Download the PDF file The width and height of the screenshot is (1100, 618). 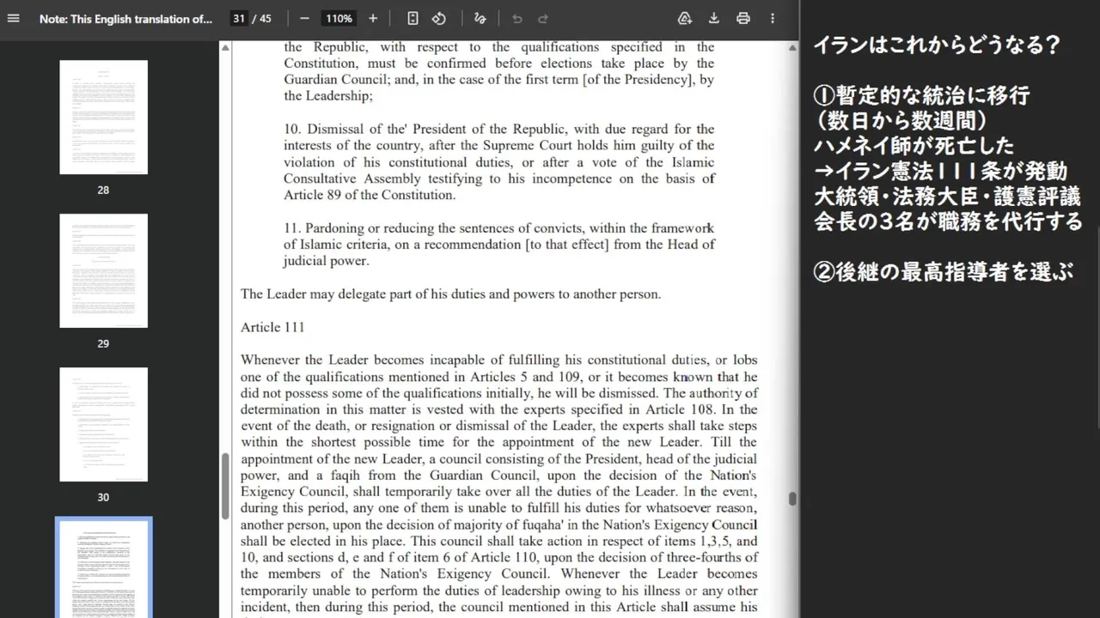714,18
